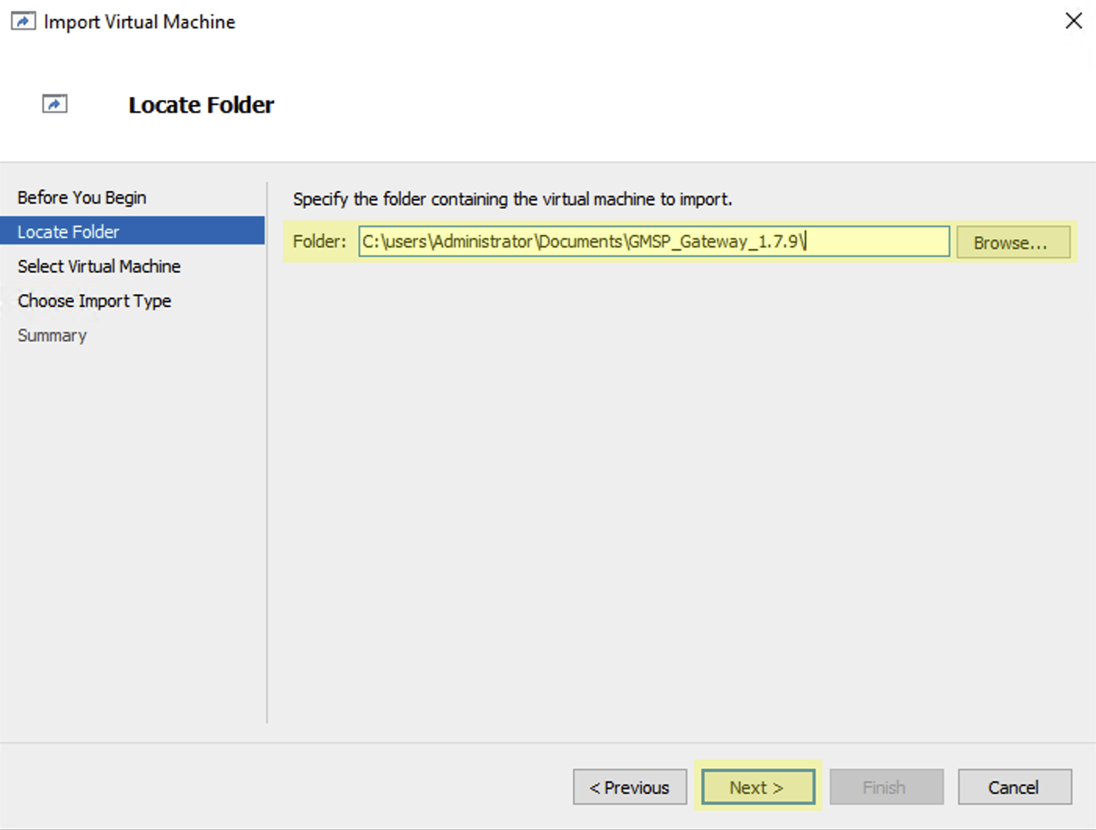Click the Import Virtual Machine window title text

click(x=139, y=22)
